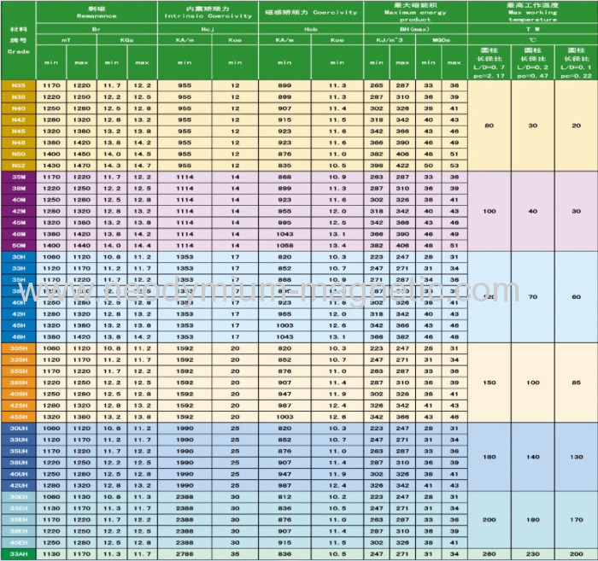Click the Hcj subheader

coord(208,29)
